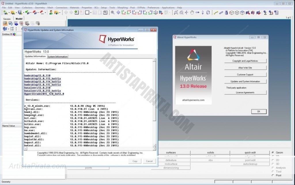This screenshot has height=185, width=295.
Task: Click the Mass calculation weight icon
Action: pyautogui.click(x=226, y=13)
